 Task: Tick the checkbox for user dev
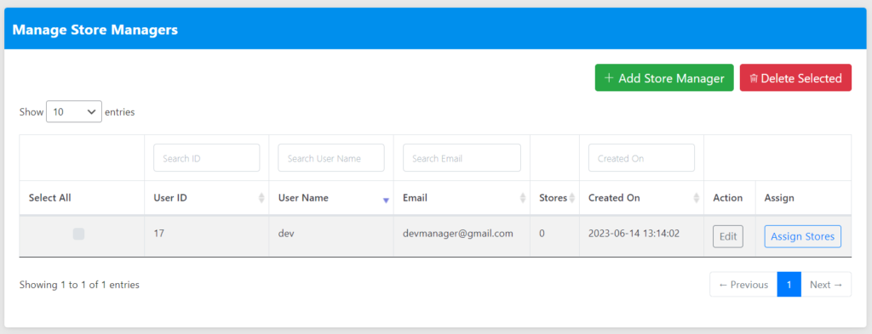click(78, 234)
